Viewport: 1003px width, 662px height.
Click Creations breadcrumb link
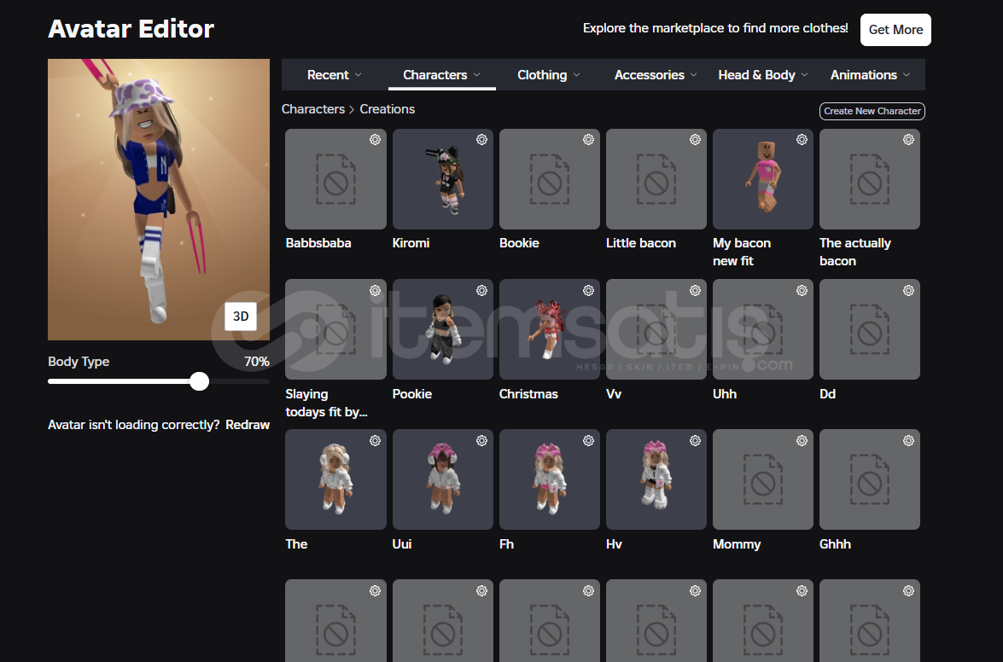click(x=387, y=109)
